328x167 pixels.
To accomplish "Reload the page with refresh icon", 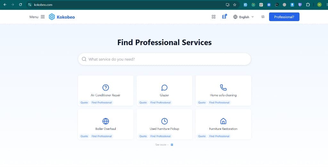I will click(x=20, y=4).
